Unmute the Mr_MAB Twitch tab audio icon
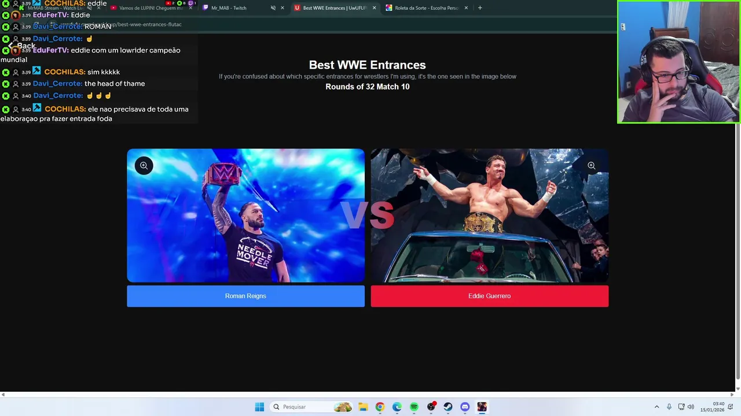 click(x=273, y=8)
